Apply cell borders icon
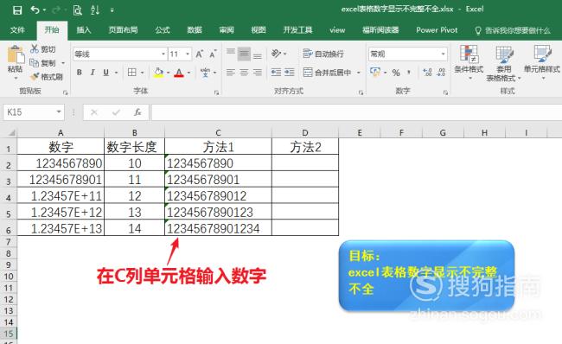562x344 pixels. click(132, 73)
